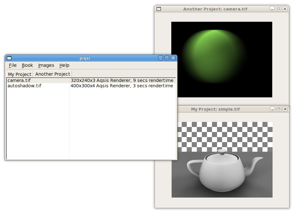
Task: Maximize the My Project: simple.tif window
Action: (279, 109)
